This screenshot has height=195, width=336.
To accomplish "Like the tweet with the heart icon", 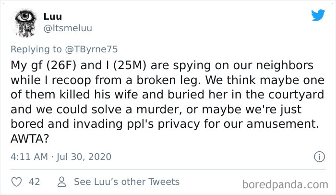I will coord(16,182).
